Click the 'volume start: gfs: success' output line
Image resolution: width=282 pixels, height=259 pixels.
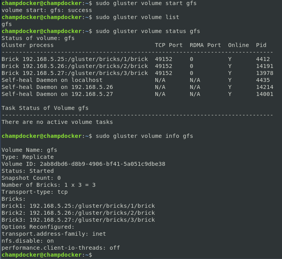coord(47,10)
